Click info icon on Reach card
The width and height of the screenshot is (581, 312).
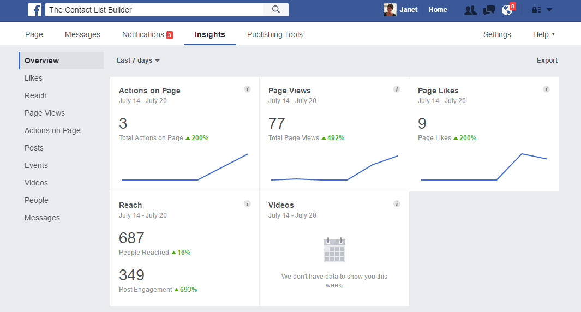[x=247, y=204]
